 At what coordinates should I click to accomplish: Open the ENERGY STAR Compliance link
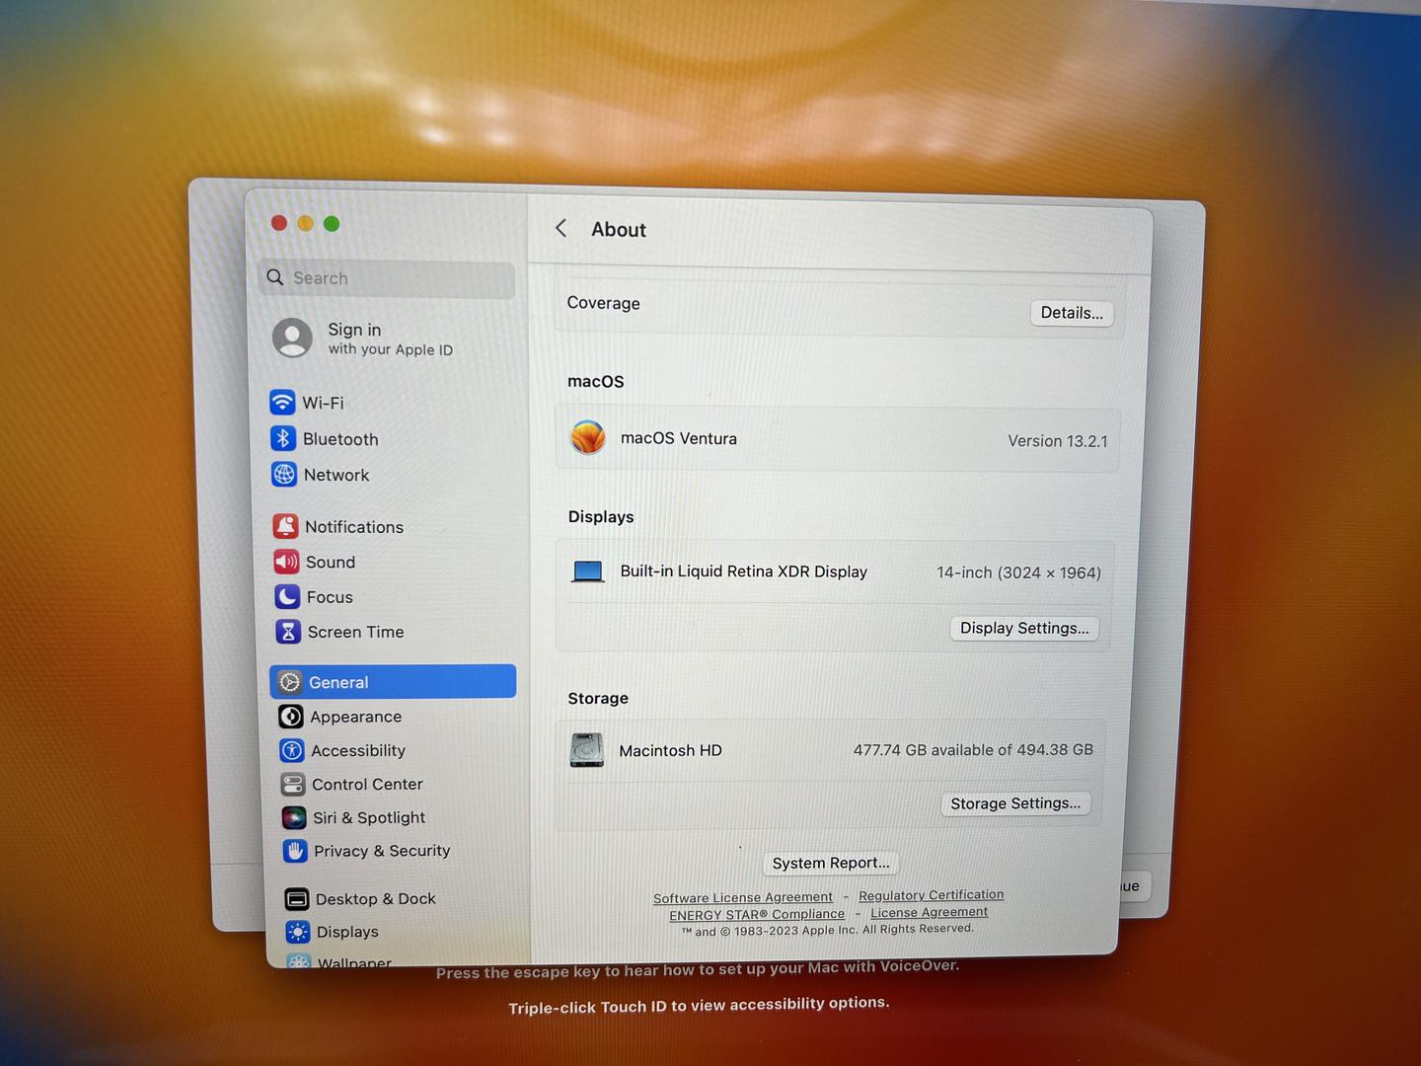(757, 915)
